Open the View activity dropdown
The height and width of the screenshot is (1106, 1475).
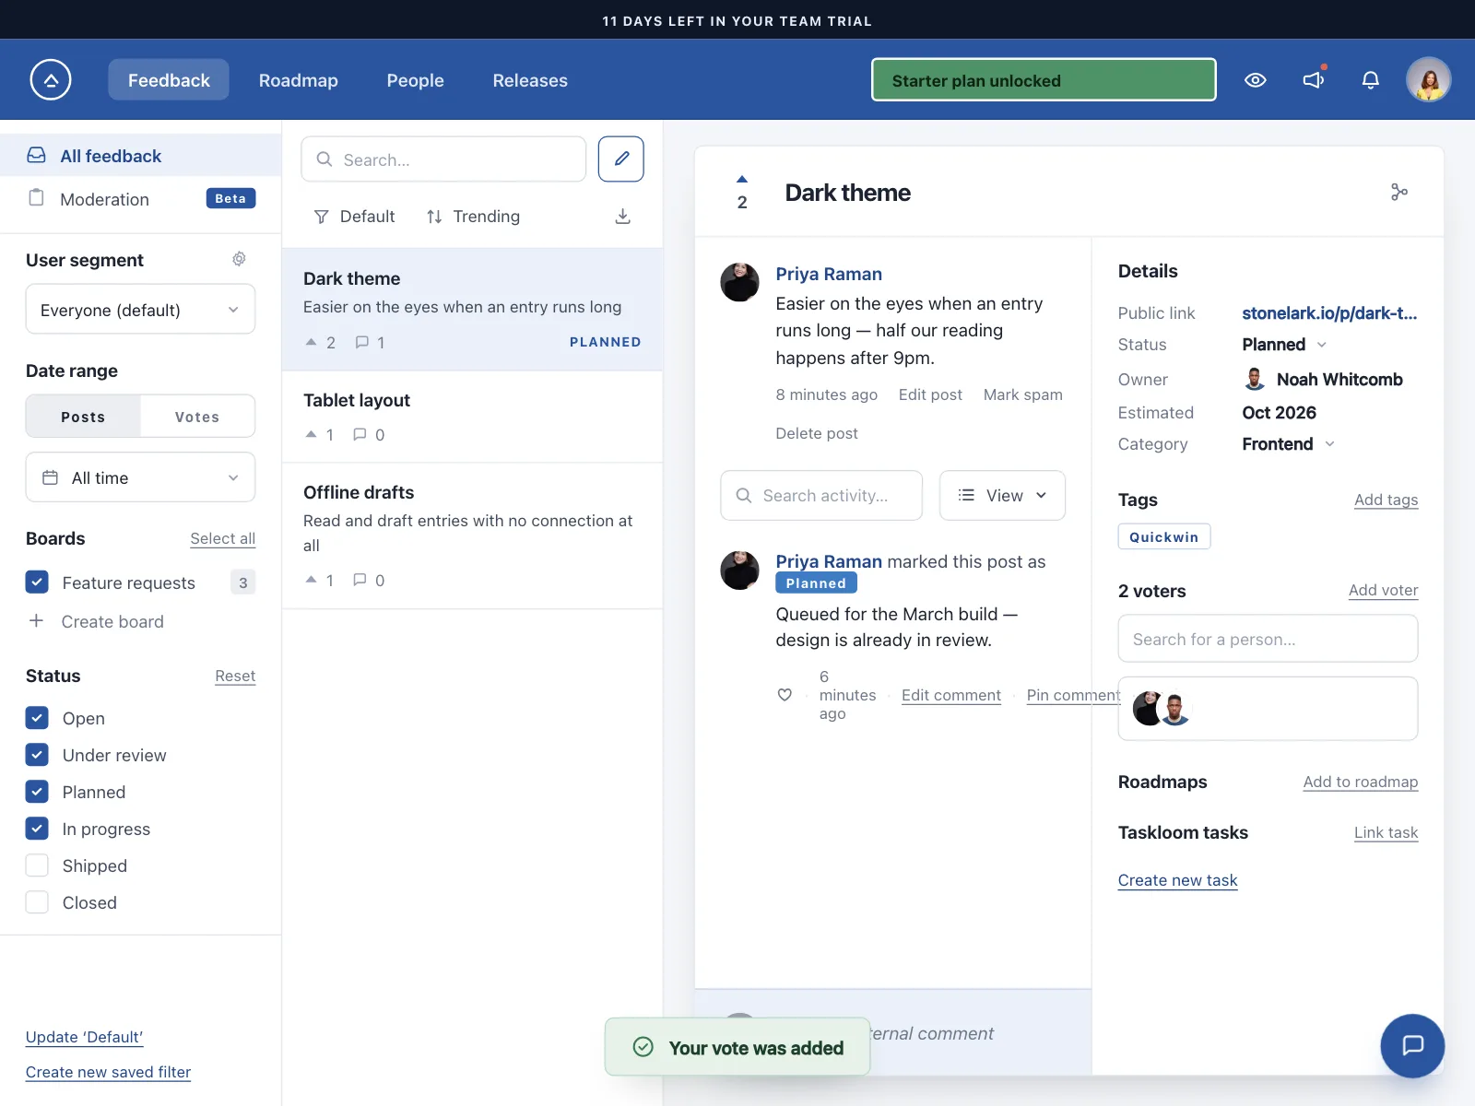tap(1002, 496)
